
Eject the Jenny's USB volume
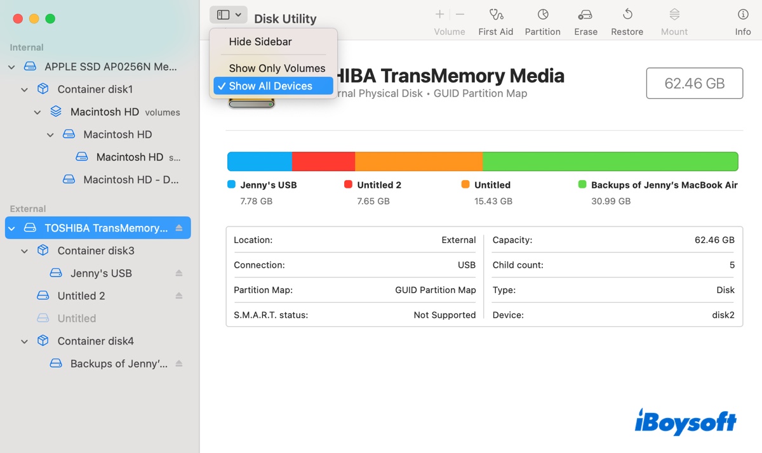(179, 273)
